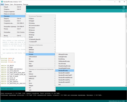Open the Правка menu
This screenshot has height=102, width=127.
(x=7, y=4)
